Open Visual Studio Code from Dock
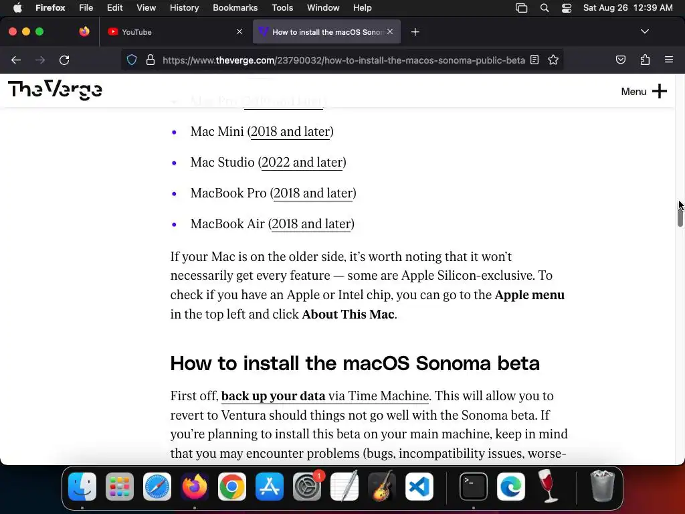Image resolution: width=685 pixels, height=514 pixels. (419, 487)
